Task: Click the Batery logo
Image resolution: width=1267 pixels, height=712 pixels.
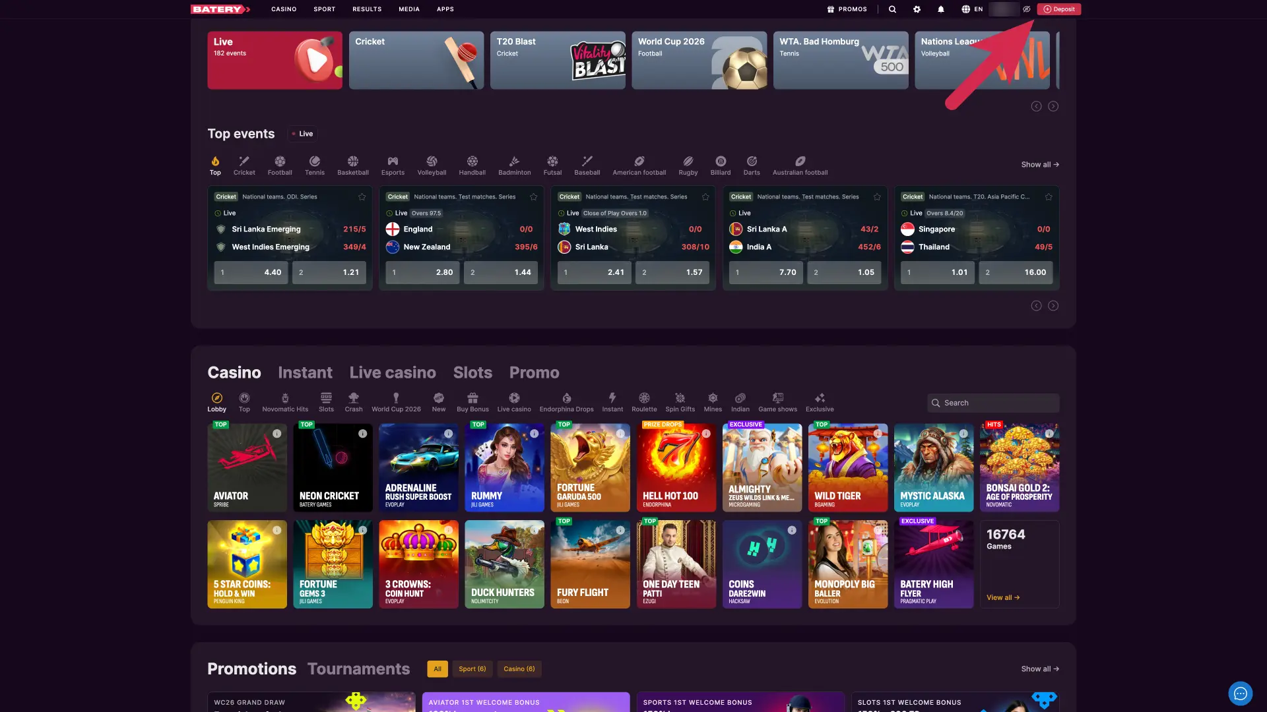Action: [220, 9]
